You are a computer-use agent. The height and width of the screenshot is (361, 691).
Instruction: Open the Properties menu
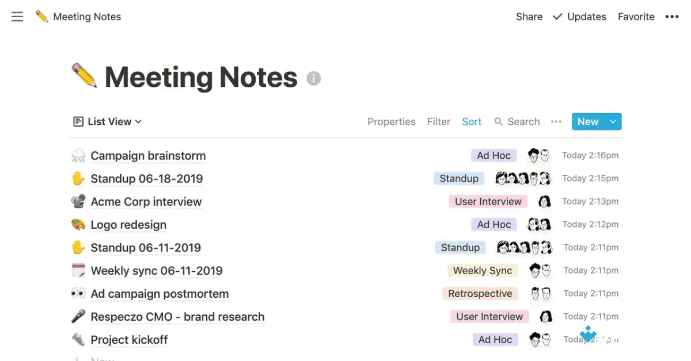pos(392,121)
